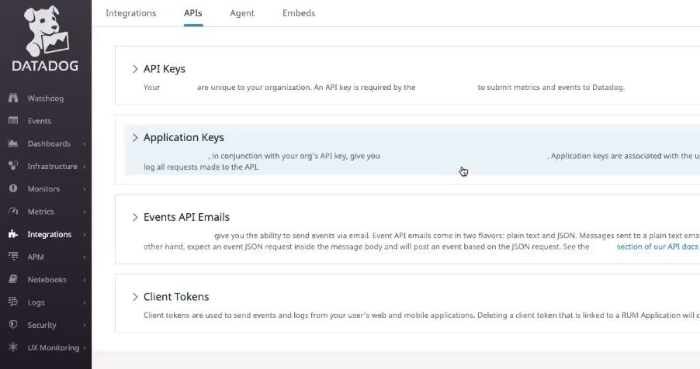This screenshot has width=700, height=369.
Task: Click the Integrations puzzle piece icon
Action: [x=13, y=234]
